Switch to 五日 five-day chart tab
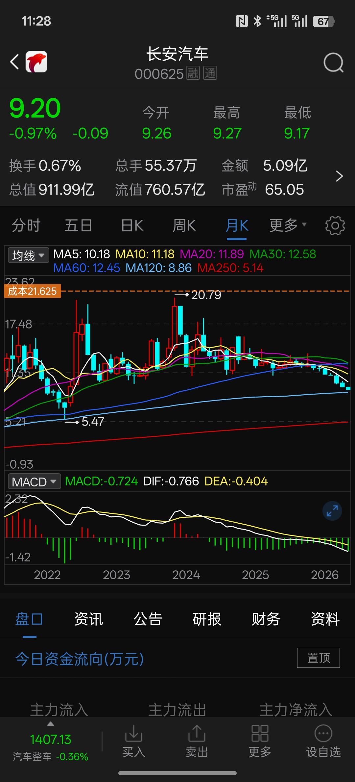355x782 pixels. point(78,225)
